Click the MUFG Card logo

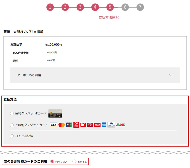click(x=76, y=125)
